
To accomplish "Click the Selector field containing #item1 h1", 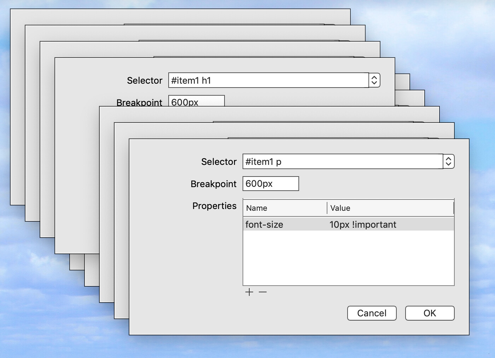I will [x=268, y=80].
